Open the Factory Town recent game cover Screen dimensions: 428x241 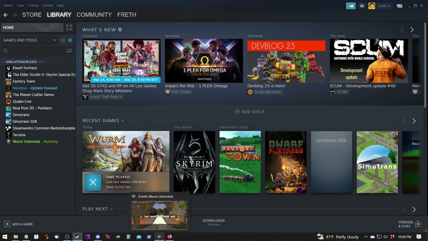coord(240,162)
